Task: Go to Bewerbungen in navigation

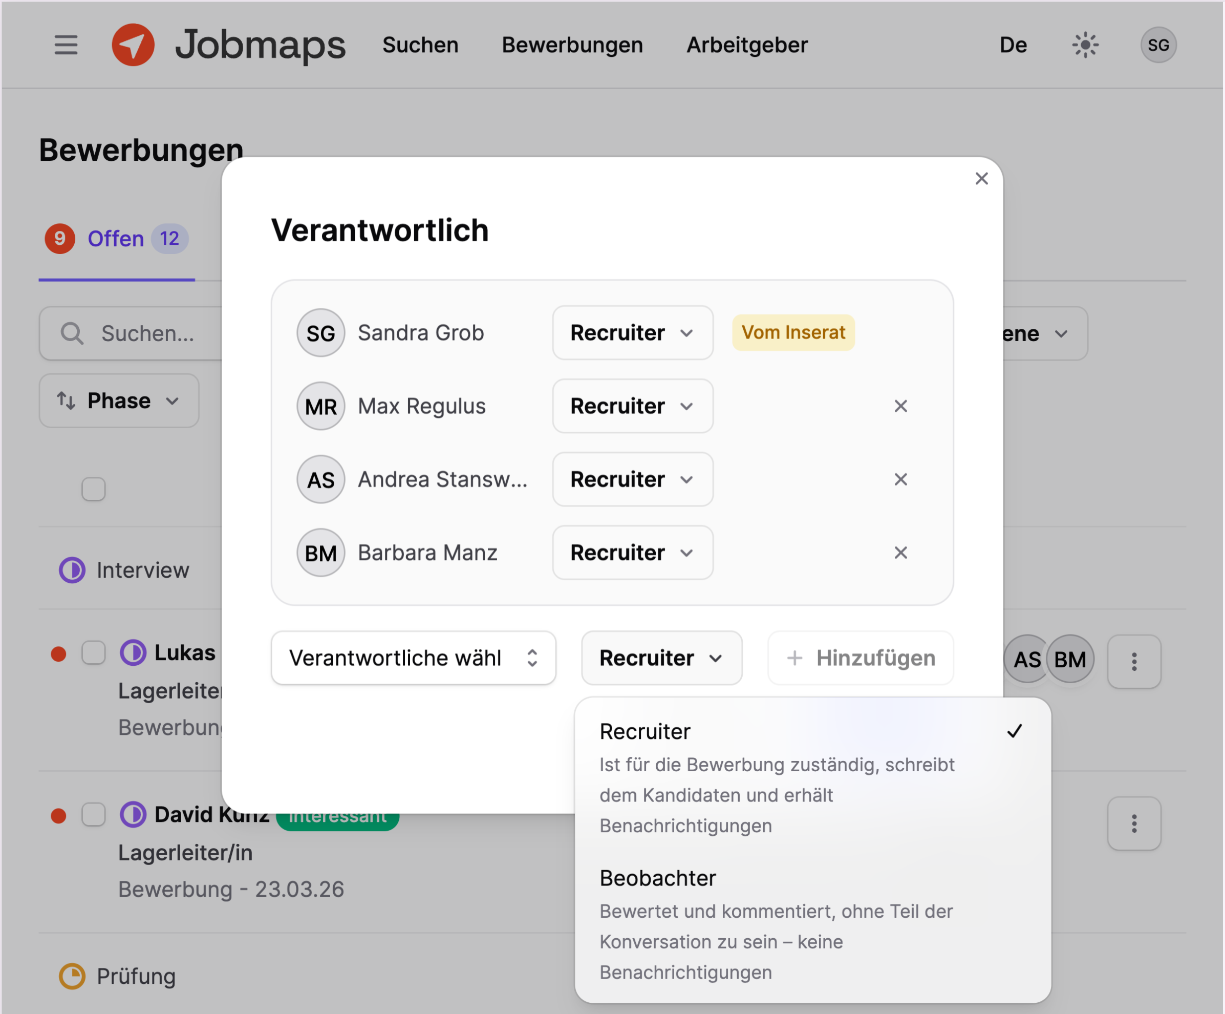Action: (572, 45)
